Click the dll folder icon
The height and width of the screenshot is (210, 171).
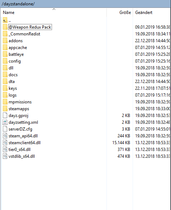click(5, 68)
